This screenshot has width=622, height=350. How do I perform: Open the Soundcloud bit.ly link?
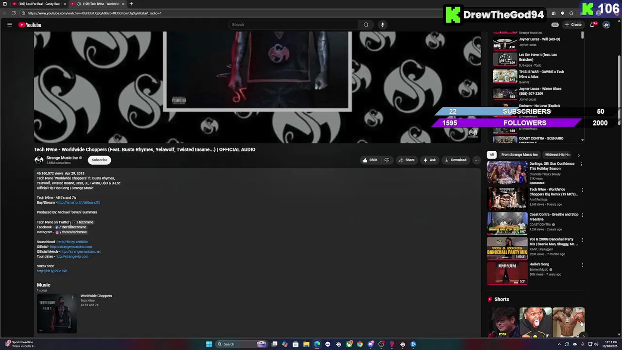[72, 242]
